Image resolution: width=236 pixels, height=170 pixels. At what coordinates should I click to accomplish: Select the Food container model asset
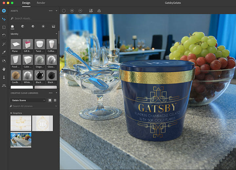16,61
